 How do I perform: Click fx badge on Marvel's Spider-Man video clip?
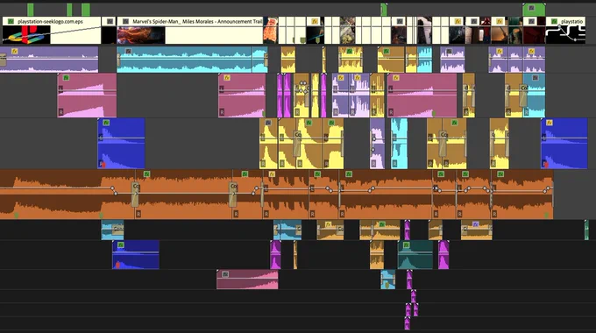coord(125,22)
